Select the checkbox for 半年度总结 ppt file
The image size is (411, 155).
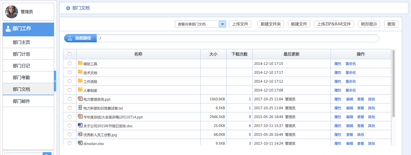tap(70, 117)
